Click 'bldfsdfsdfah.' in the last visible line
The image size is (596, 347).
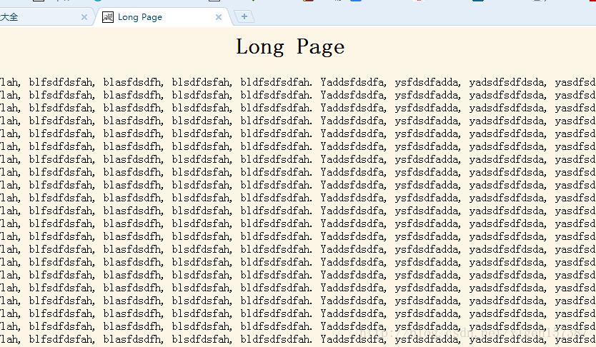pos(277,339)
